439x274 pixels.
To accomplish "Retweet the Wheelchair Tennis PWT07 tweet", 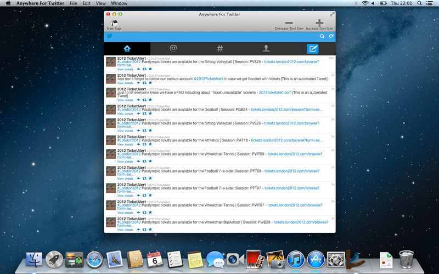I will point(144,213).
